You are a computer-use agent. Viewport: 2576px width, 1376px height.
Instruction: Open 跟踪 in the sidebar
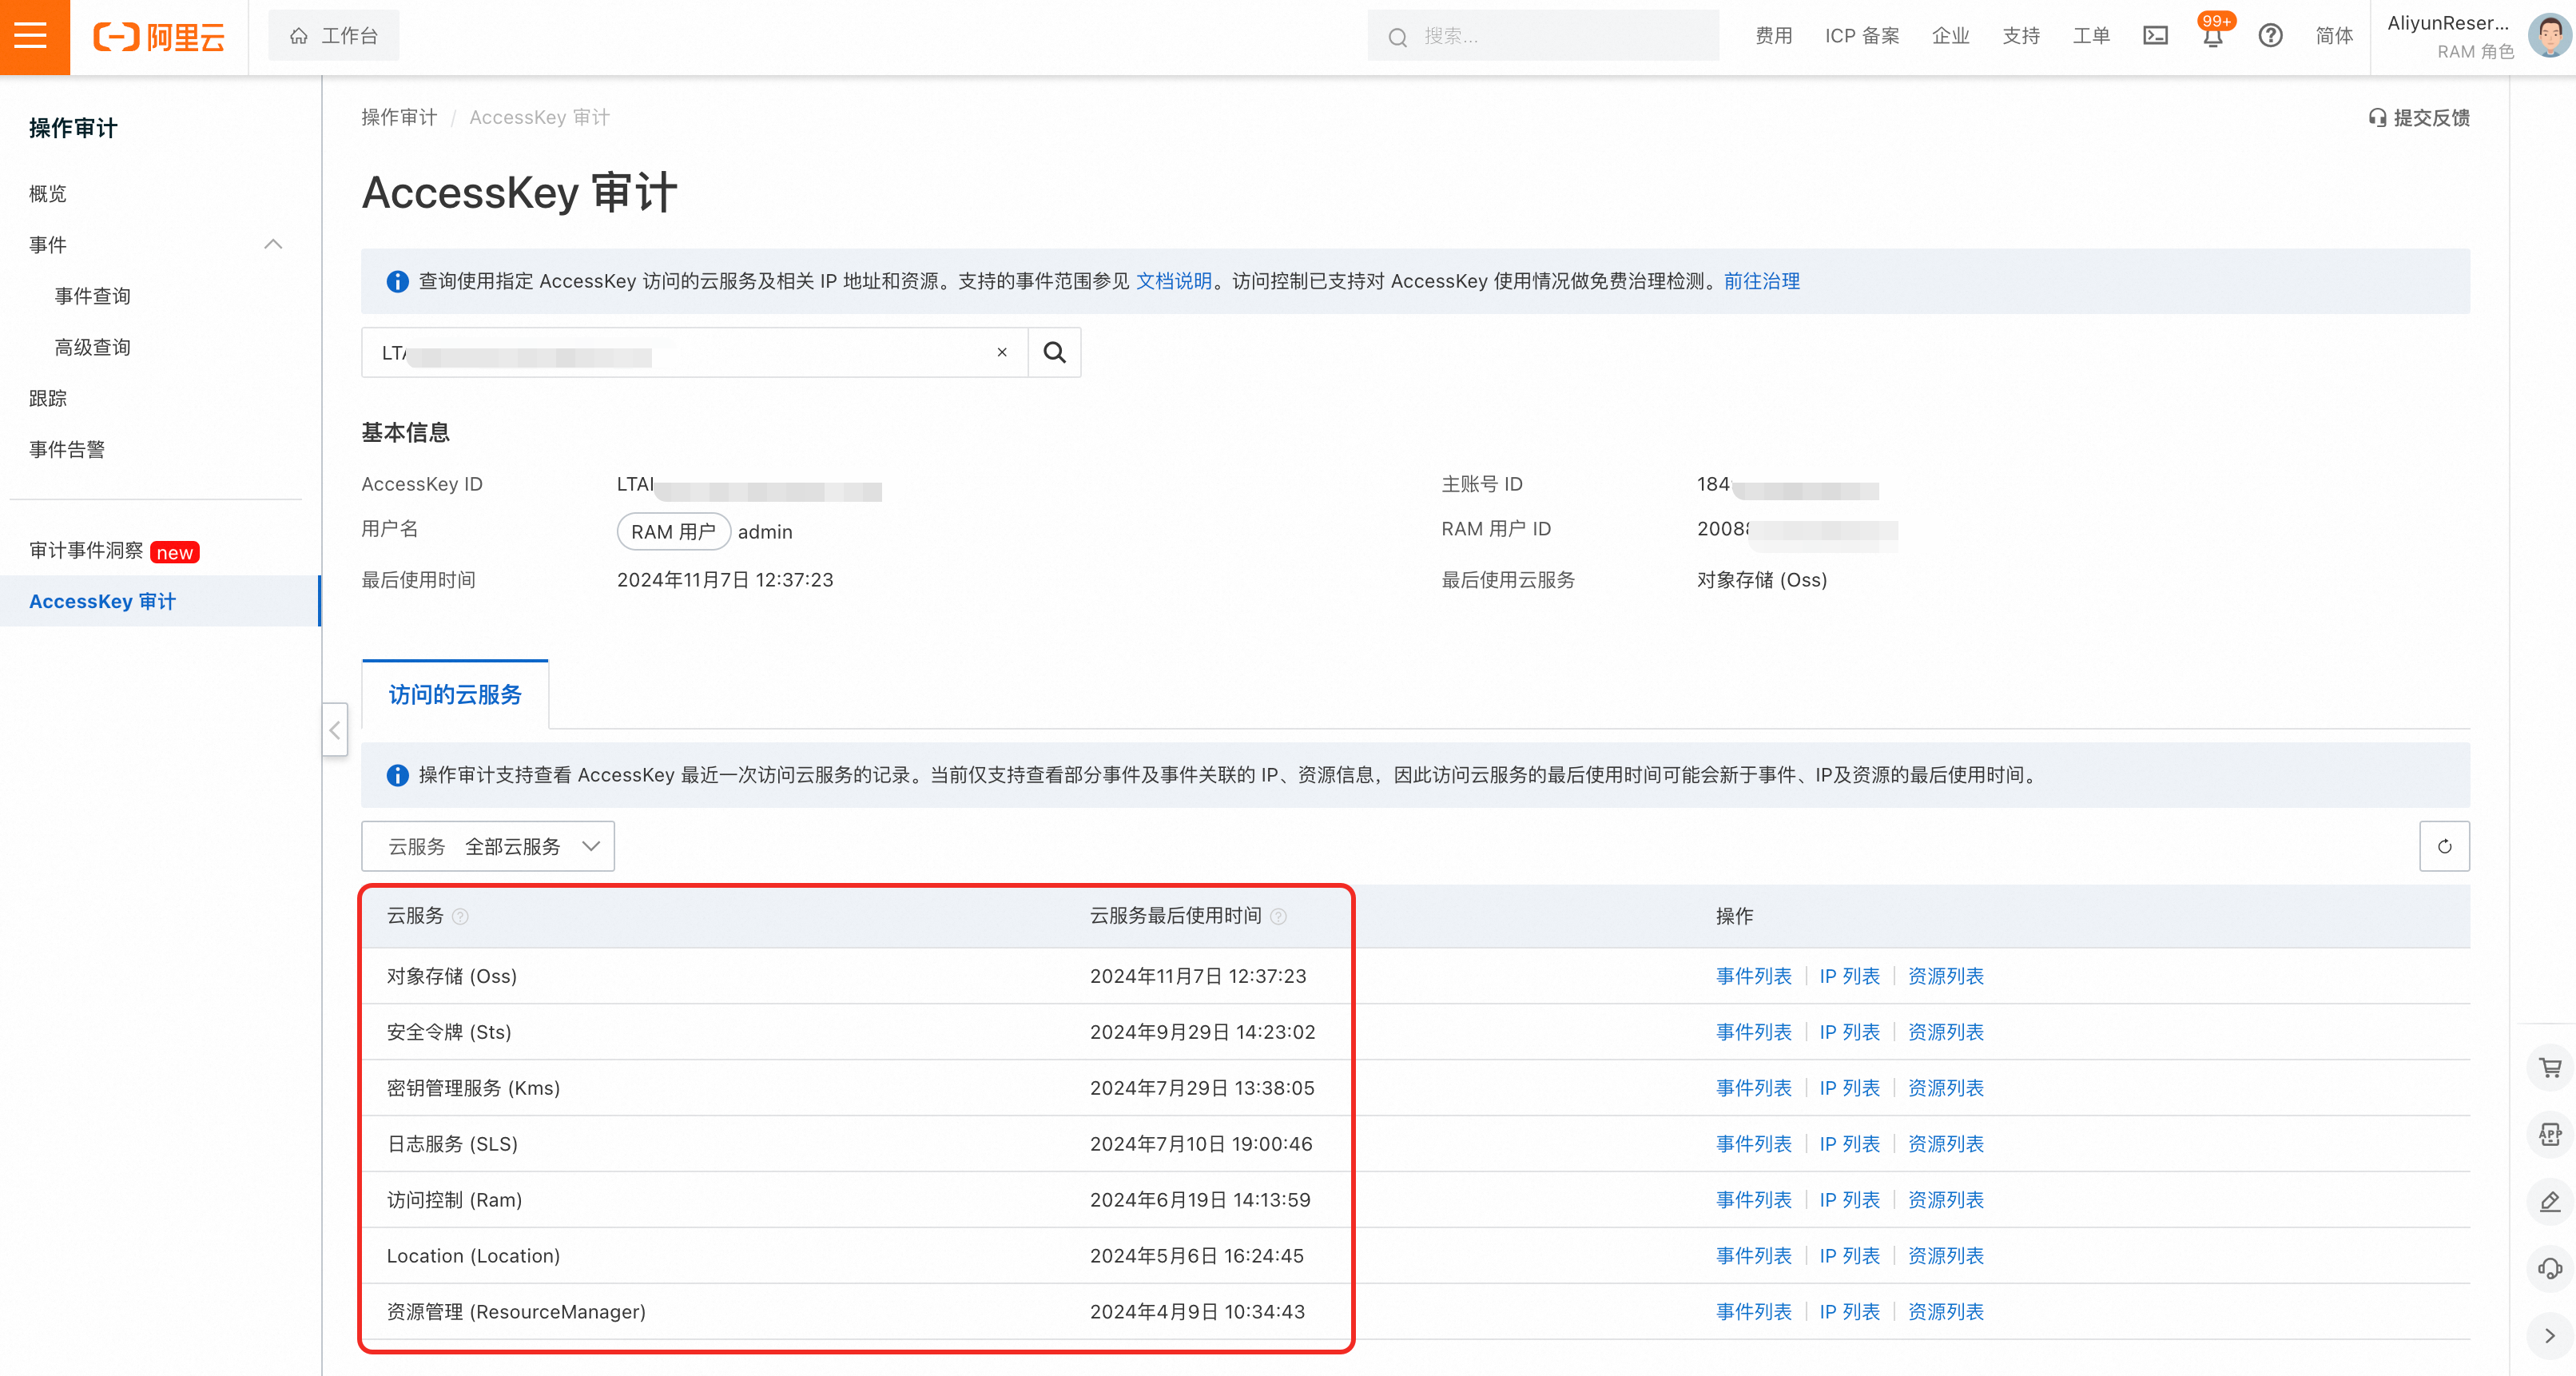[48, 398]
